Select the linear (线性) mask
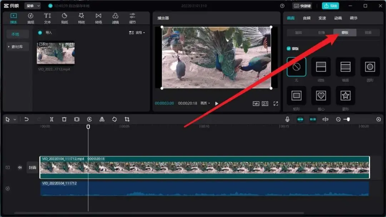The image size is (386, 217). 321,67
